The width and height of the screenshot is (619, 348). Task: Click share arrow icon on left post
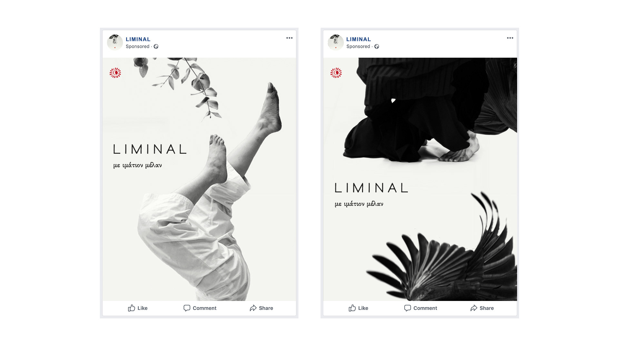253,308
